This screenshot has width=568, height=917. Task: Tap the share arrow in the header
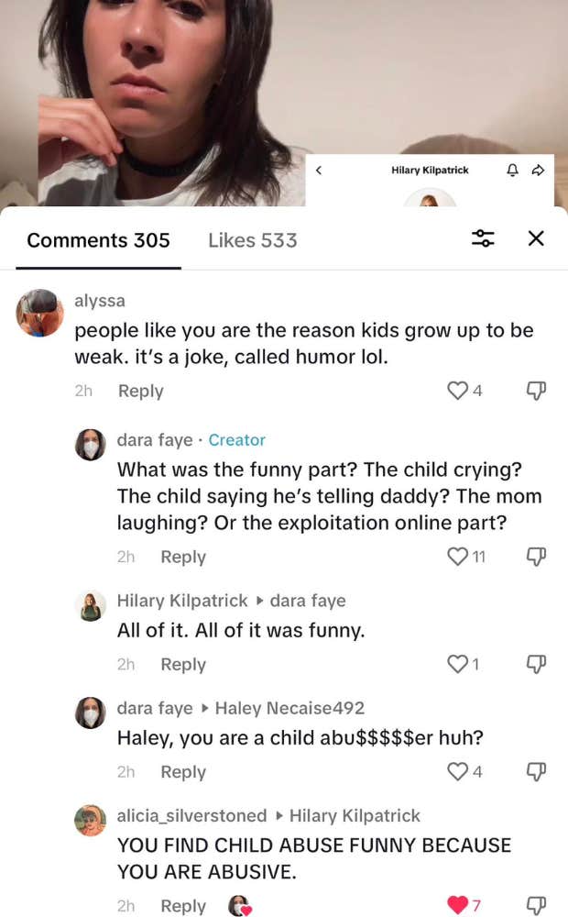[539, 170]
